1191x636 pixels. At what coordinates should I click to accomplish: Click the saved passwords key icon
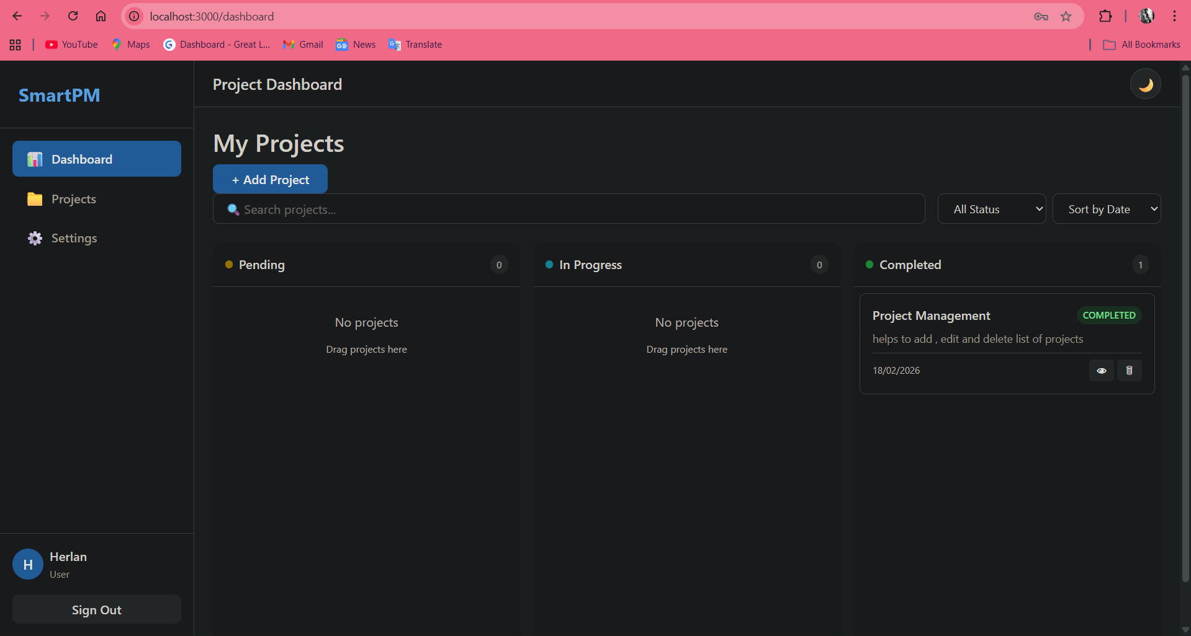tap(1040, 16)
